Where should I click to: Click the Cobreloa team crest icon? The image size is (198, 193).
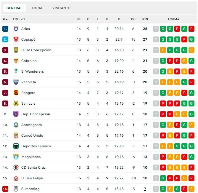16,61
